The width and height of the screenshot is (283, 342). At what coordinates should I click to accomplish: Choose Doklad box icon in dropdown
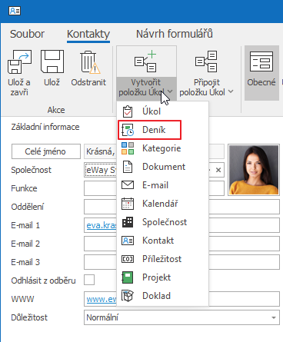[128, 296]
